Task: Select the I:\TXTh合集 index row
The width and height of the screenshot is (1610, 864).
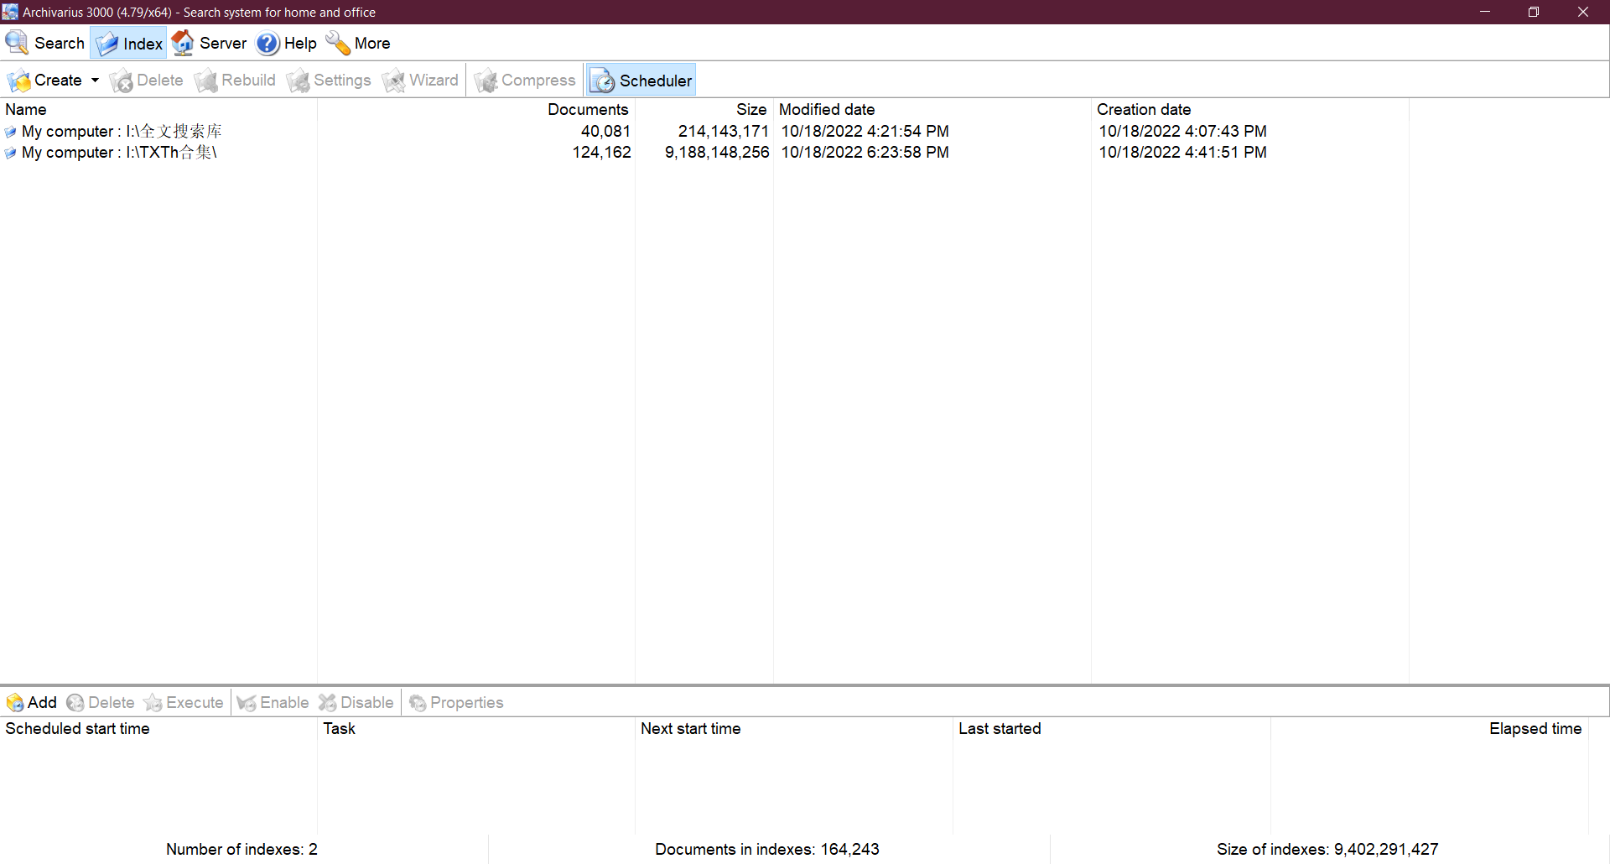Action: pyautogui.click(x=119, y=153)
